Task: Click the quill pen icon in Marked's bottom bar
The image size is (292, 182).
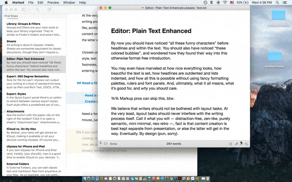Action: click(x=237, y=144)
